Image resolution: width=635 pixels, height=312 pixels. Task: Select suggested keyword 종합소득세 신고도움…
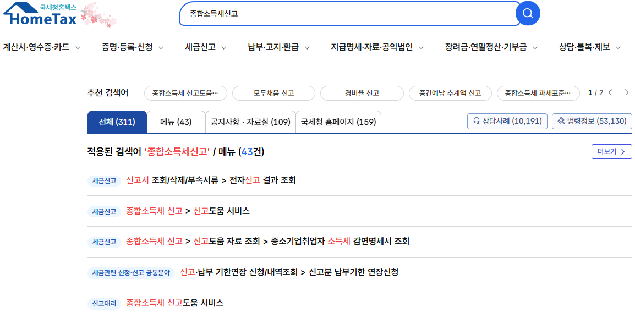pos(185,93)
